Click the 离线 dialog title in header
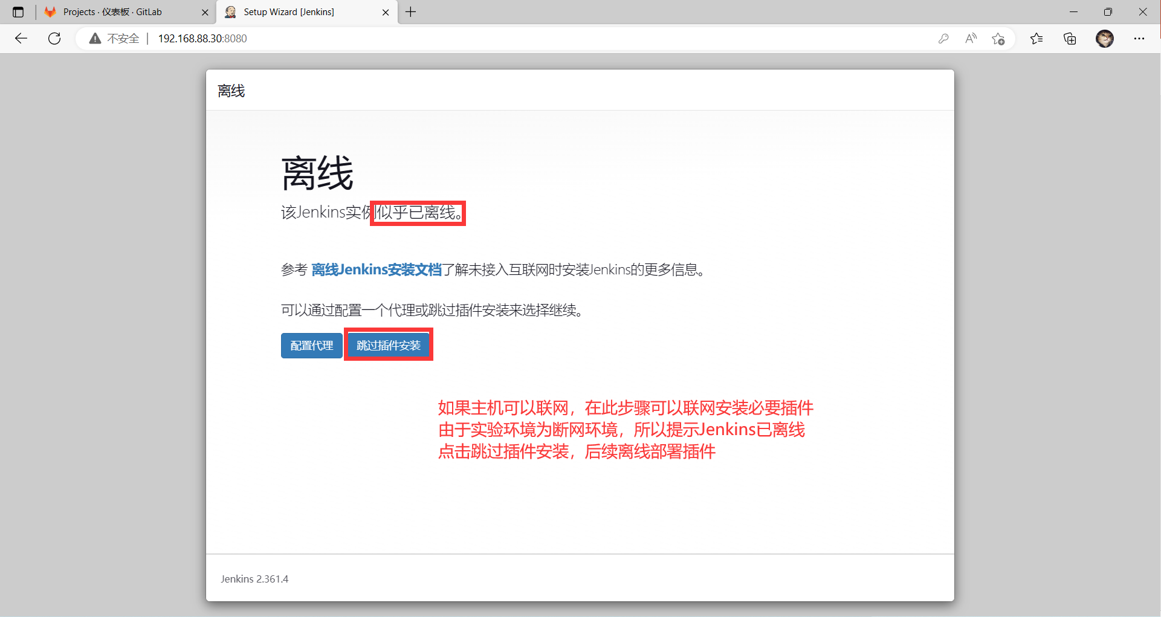 pos(231,91)
